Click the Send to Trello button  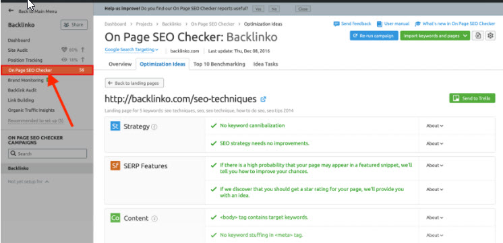[472, 98]
